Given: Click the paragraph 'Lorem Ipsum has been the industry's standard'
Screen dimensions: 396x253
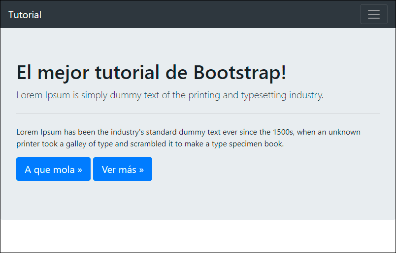Looking at the screenshot, I should pos(97,132).
